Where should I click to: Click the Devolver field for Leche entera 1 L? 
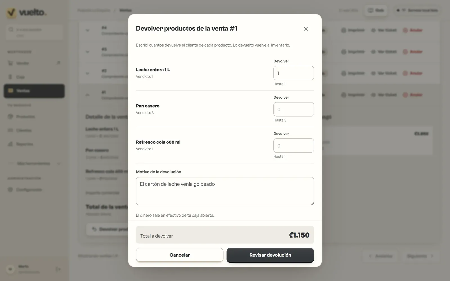click(x=294, y=73)
